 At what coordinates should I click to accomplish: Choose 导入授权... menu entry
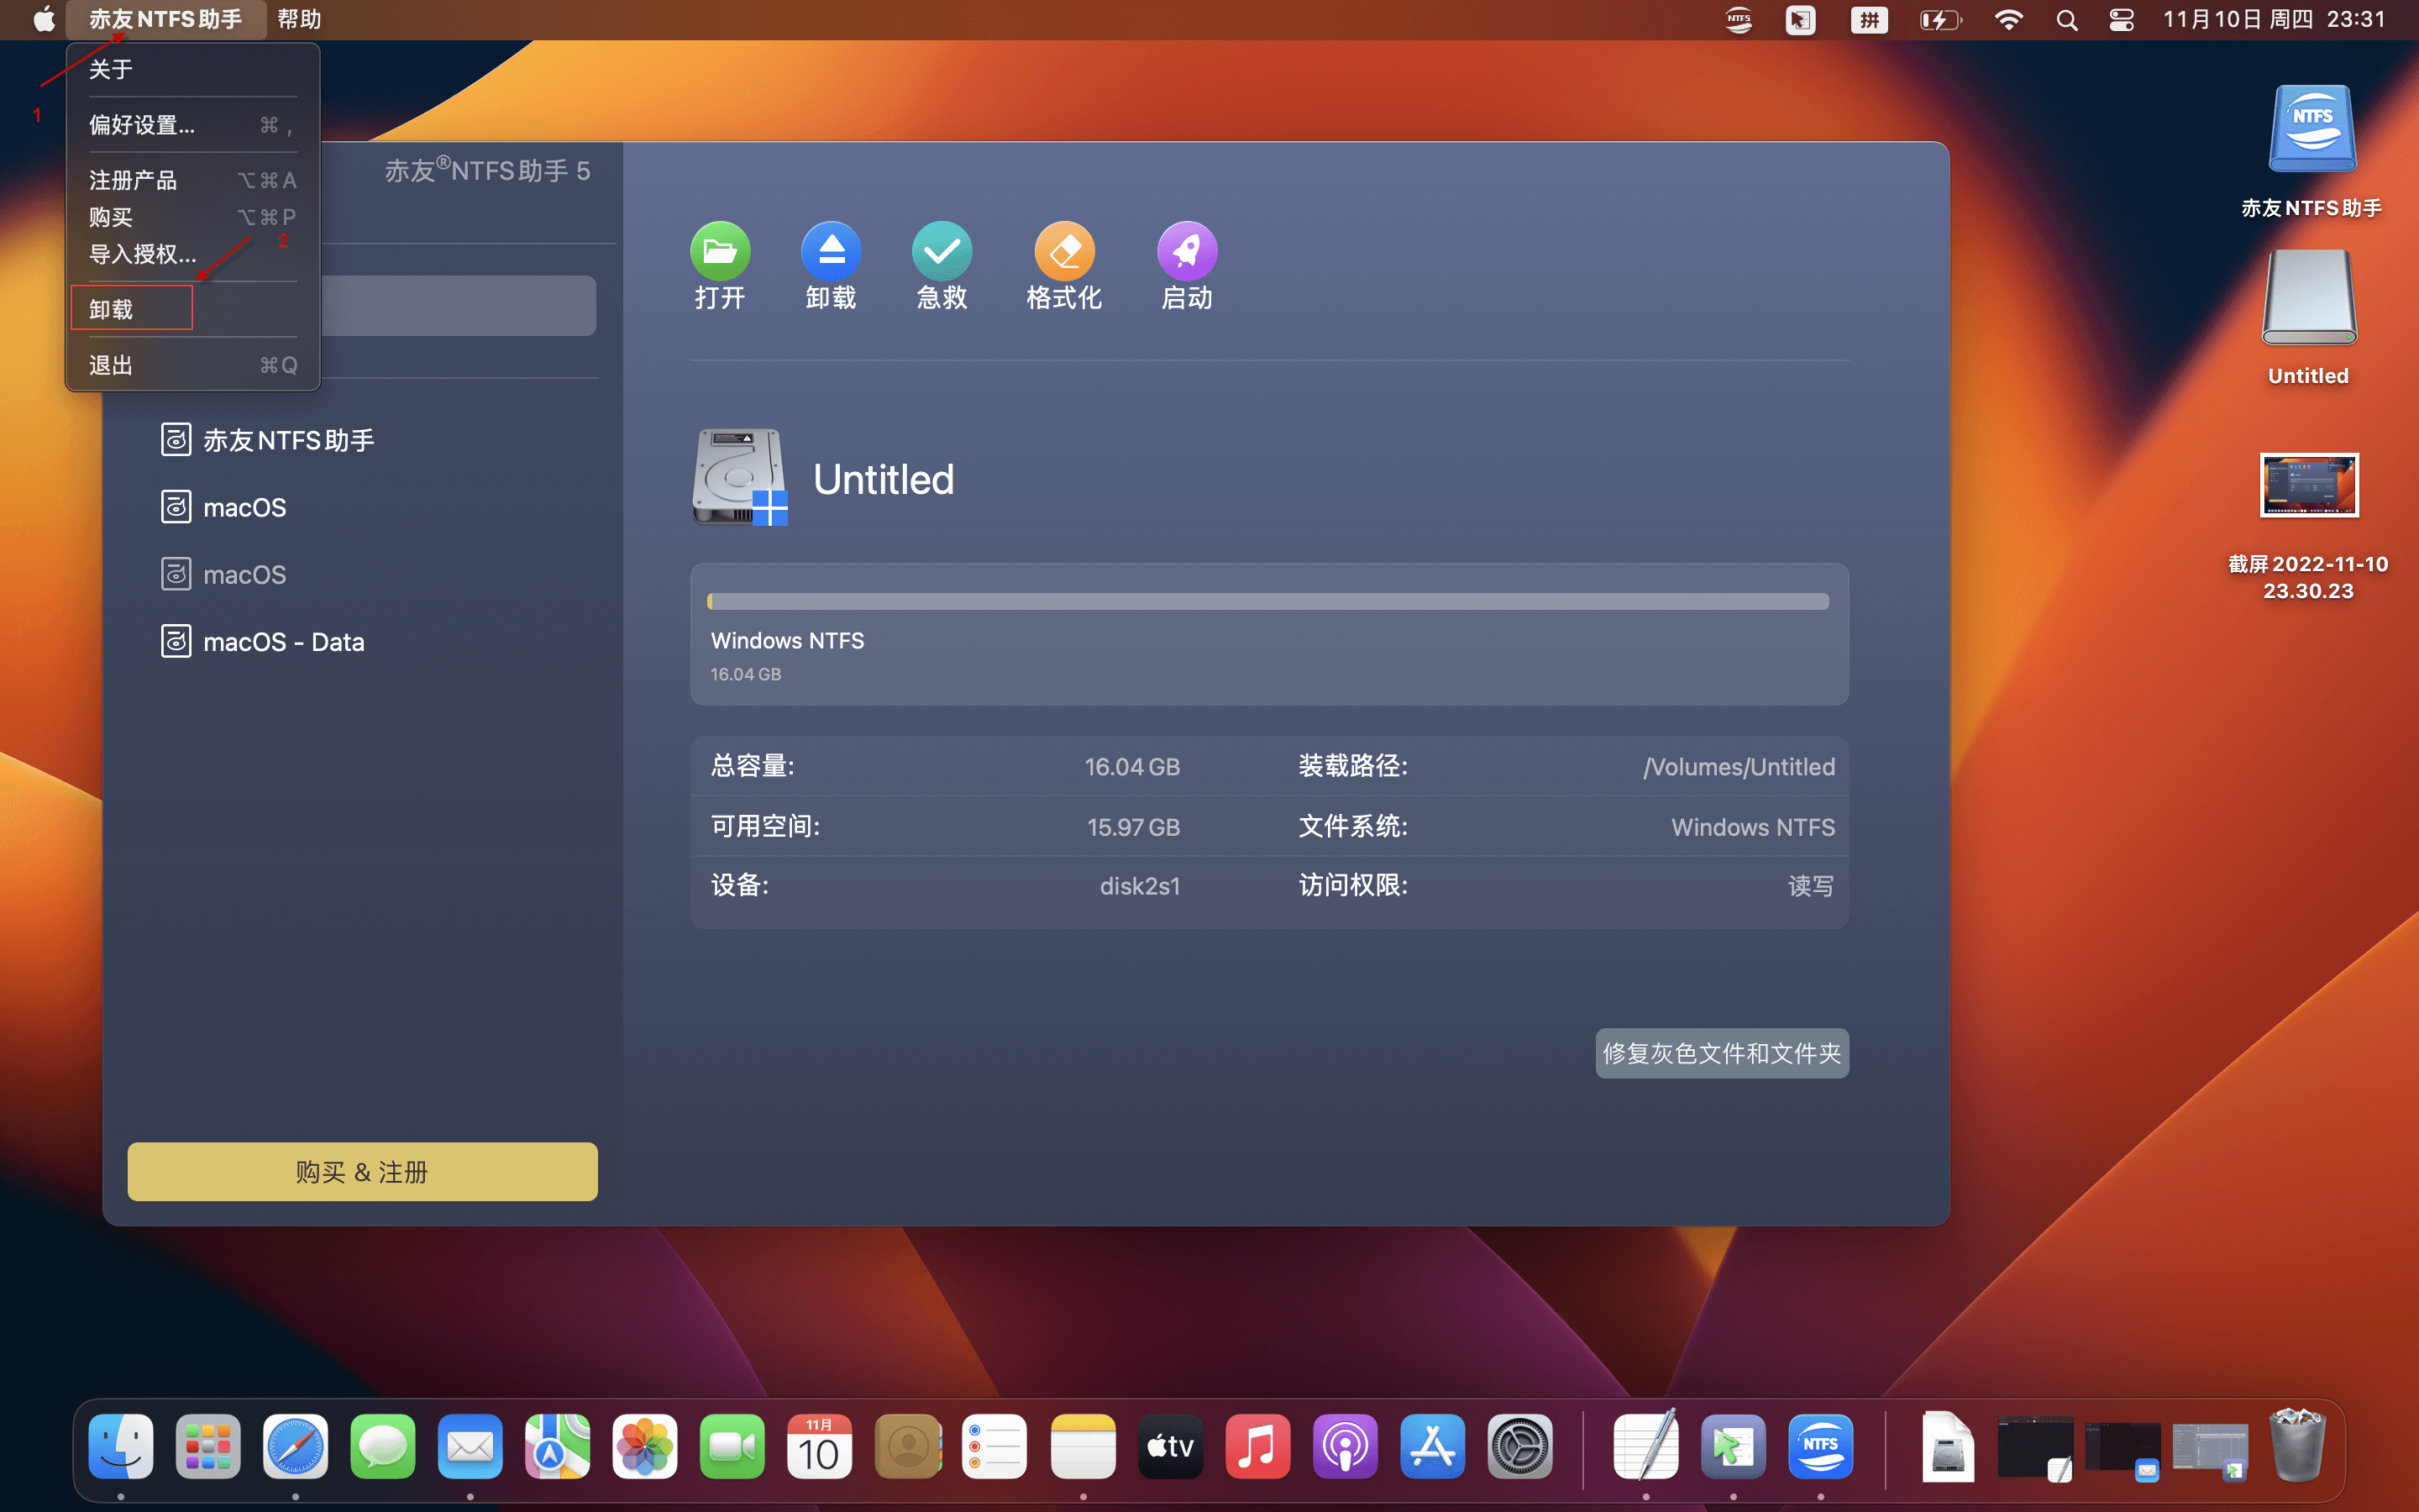tap(193, 254)
